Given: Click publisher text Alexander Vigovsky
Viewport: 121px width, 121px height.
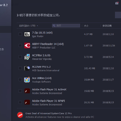Looking at the screenshot, I should point(42,59).
